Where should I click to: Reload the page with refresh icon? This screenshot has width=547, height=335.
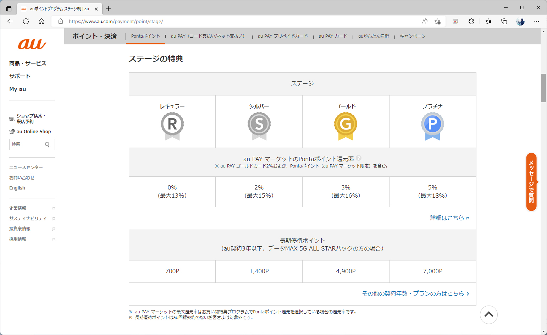26,21
